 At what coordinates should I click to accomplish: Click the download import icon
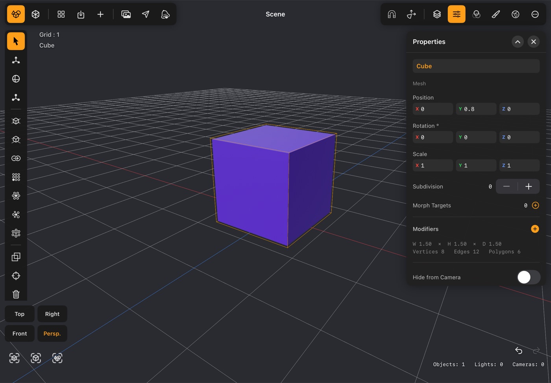[81, 14]
